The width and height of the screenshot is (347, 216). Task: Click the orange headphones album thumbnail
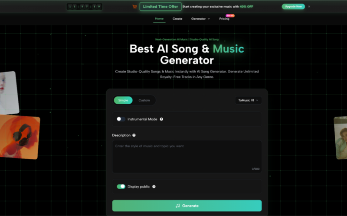[19, 137]
